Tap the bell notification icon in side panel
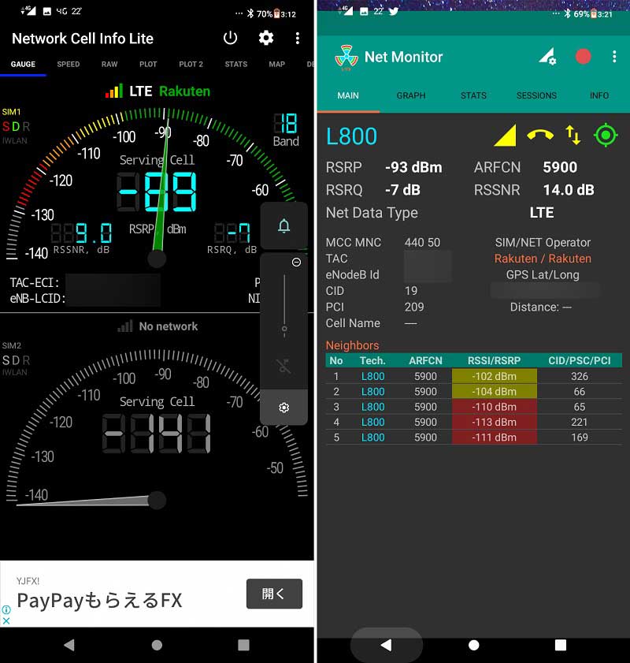630x663 pixels. [283, 225]
